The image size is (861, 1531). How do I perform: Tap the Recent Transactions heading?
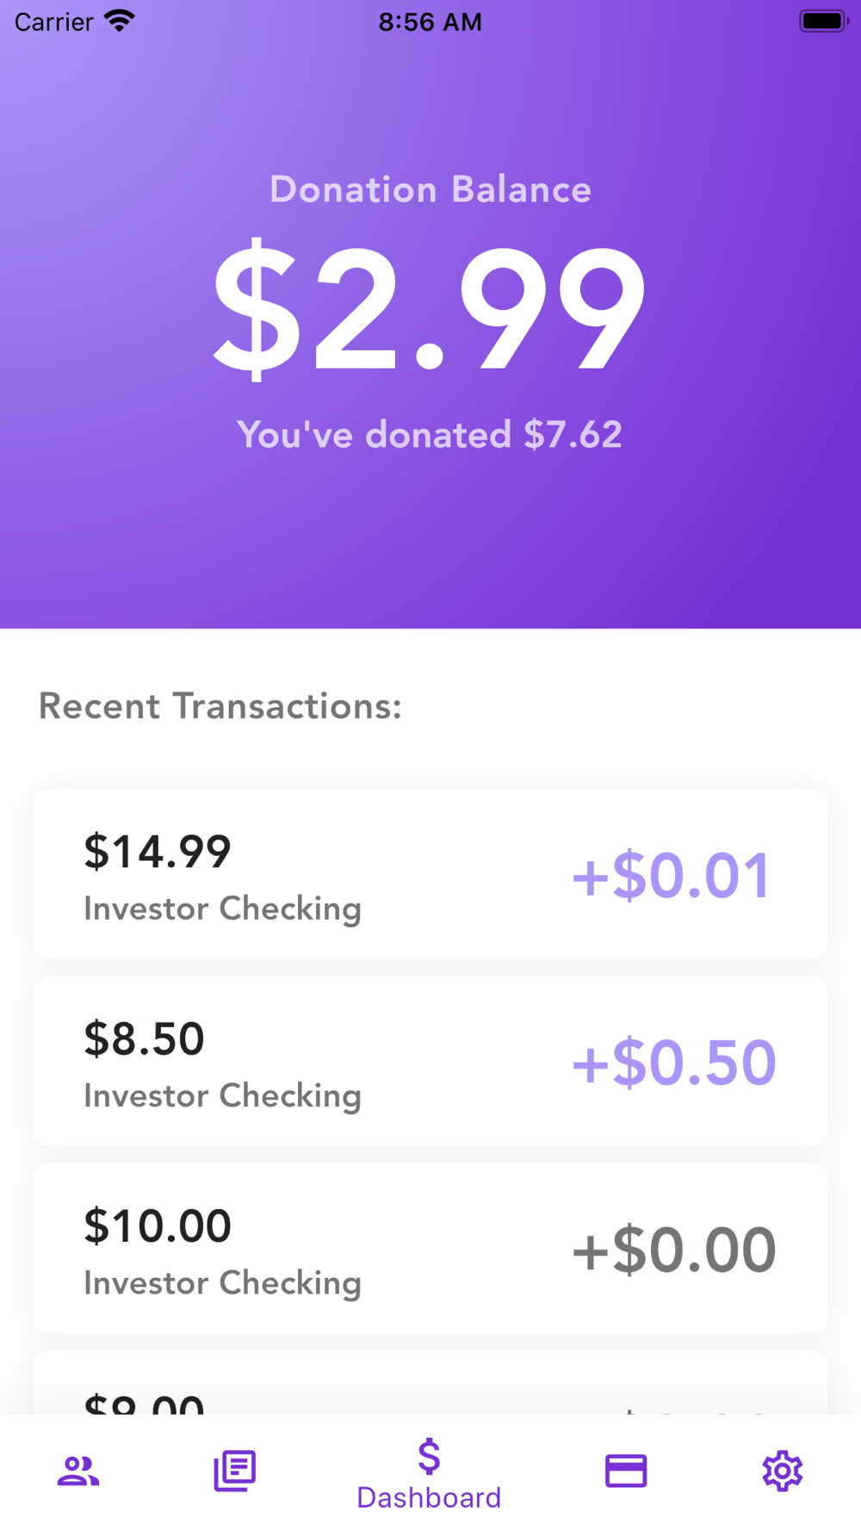220,706
